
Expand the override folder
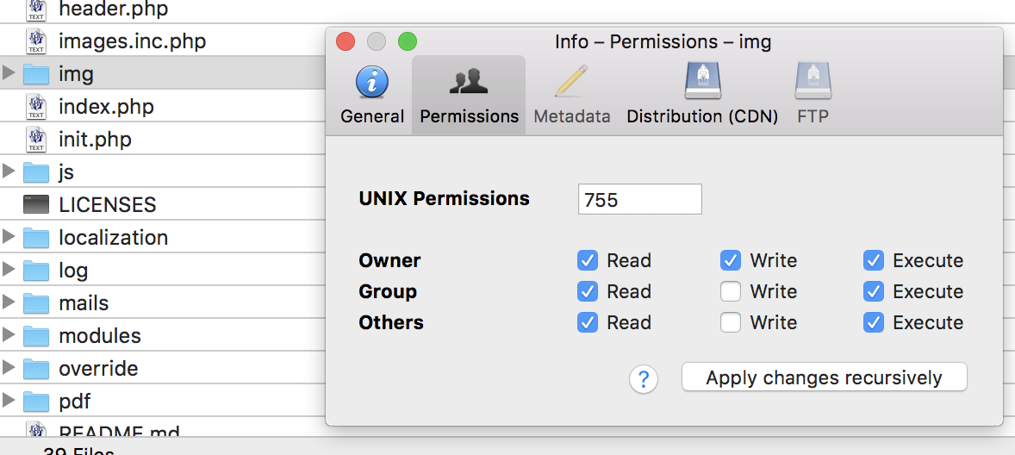pos(9,368)
